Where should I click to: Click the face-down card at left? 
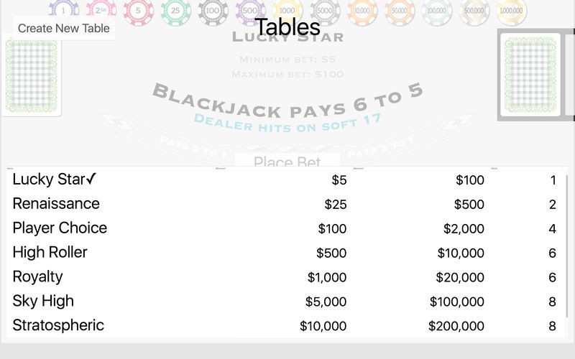coord(31,75)
